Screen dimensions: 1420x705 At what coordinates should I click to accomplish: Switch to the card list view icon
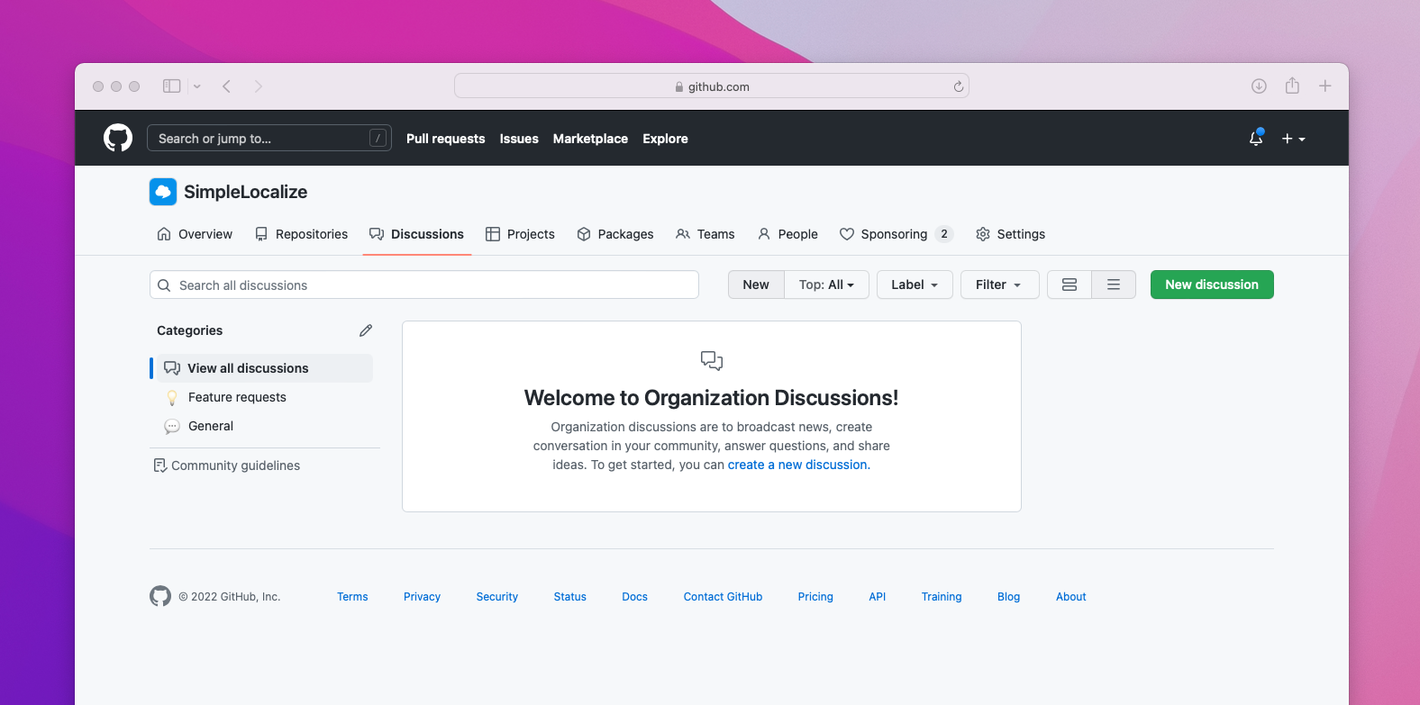(x=1070, y=285)
